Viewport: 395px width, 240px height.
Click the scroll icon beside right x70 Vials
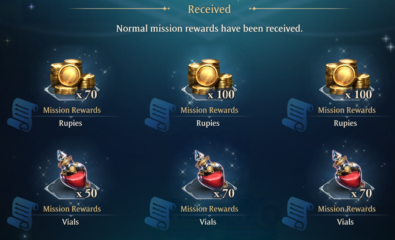(297, 214)
